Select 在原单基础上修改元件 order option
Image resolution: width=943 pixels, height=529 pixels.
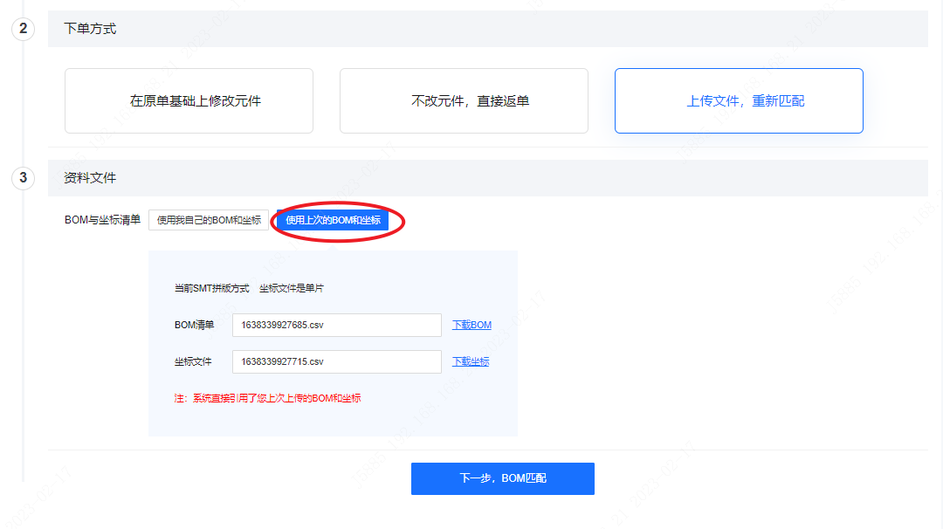189,101
